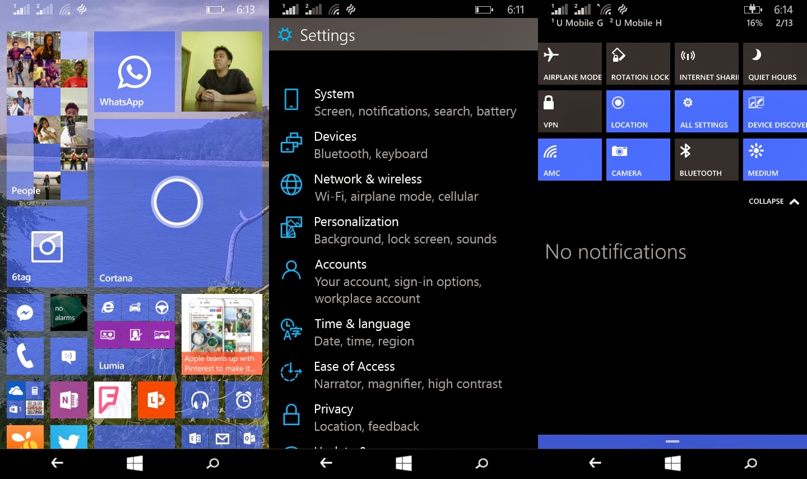
Task: Click the Settings gear header icon
Action: (285, 35)
